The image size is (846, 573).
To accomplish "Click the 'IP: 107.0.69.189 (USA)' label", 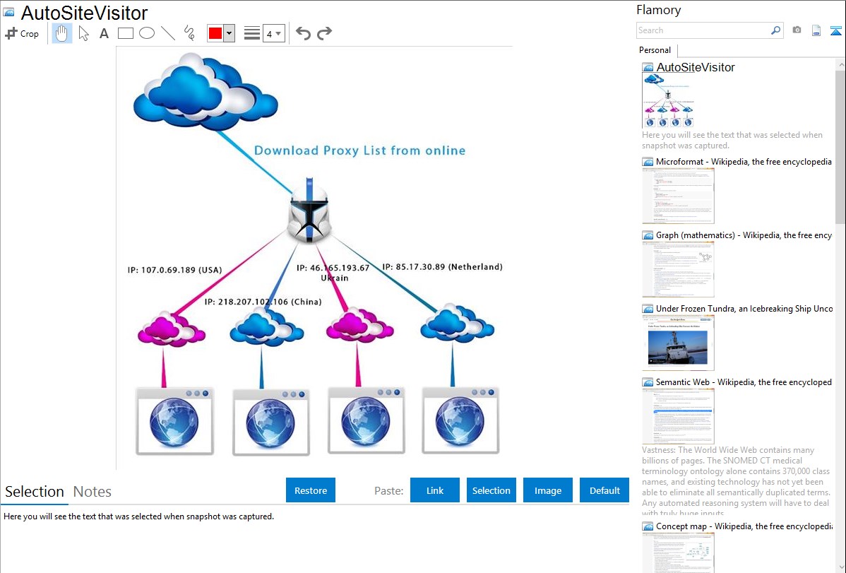I will pyautogui.click(x=175, y=270).
